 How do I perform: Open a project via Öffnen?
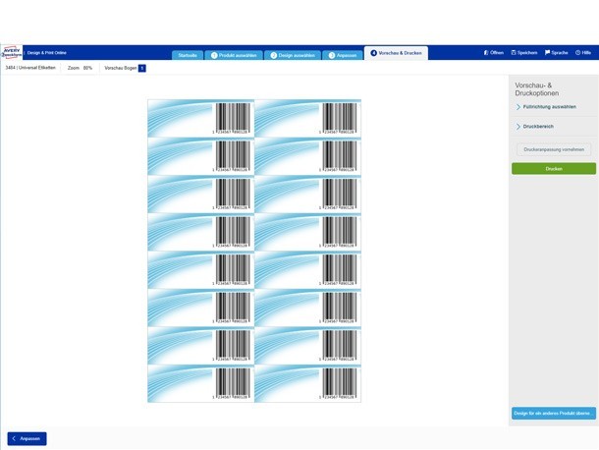pyautogui.click(x=494, y=52)
